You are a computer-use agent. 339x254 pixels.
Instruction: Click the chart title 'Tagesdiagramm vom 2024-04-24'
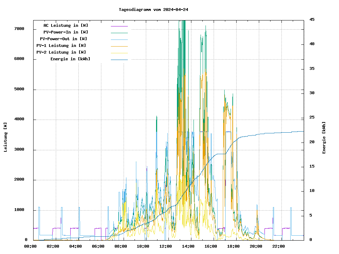(153, 10)
